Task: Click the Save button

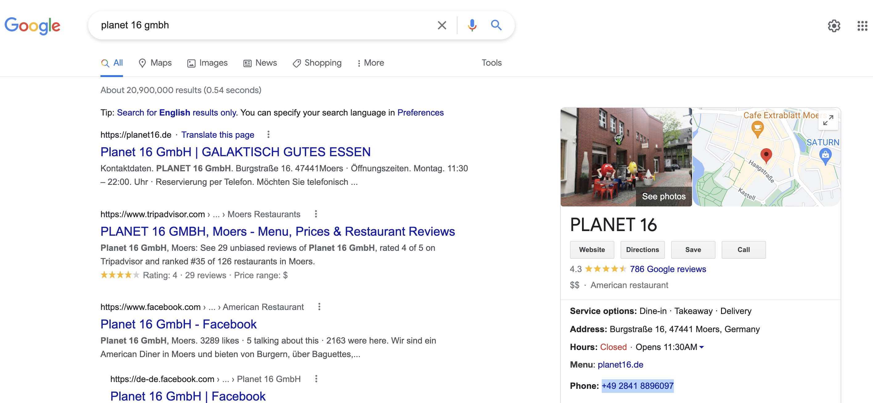Action: pos(693,250)
